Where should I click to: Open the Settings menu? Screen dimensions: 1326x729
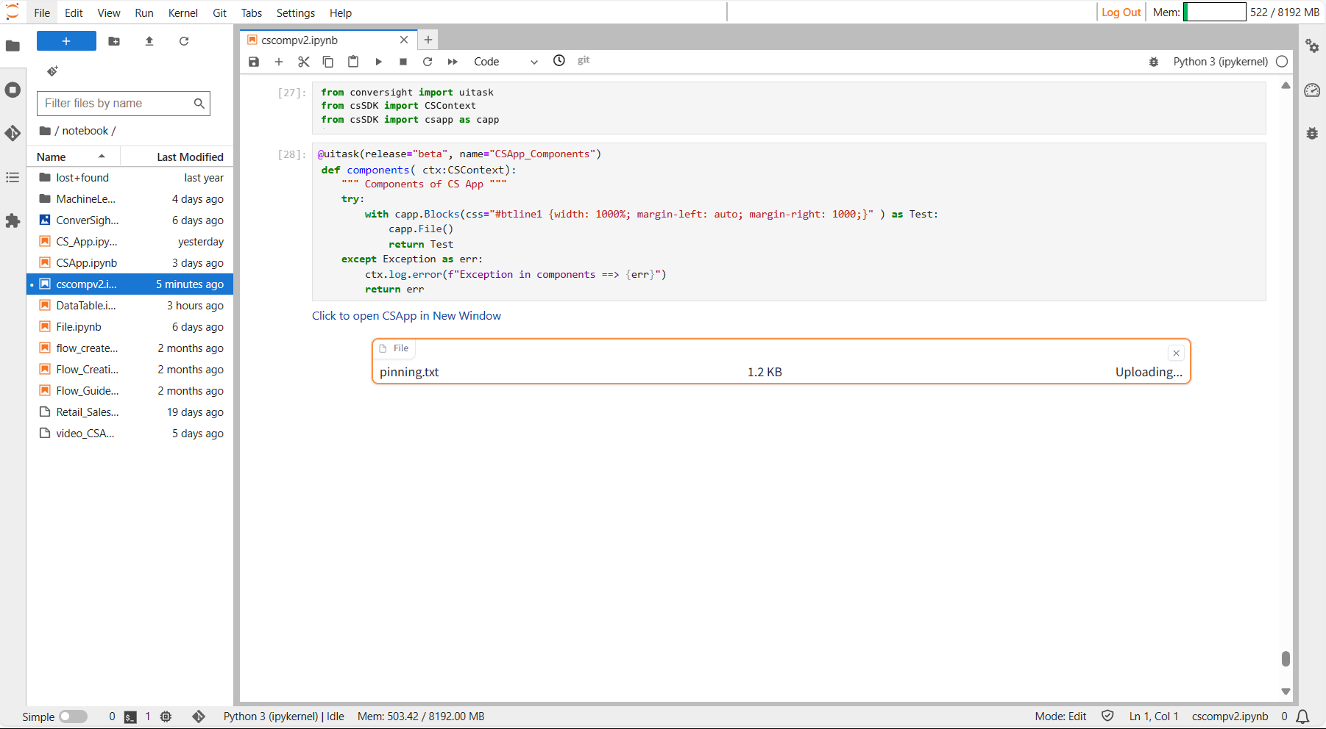point(296,12)
